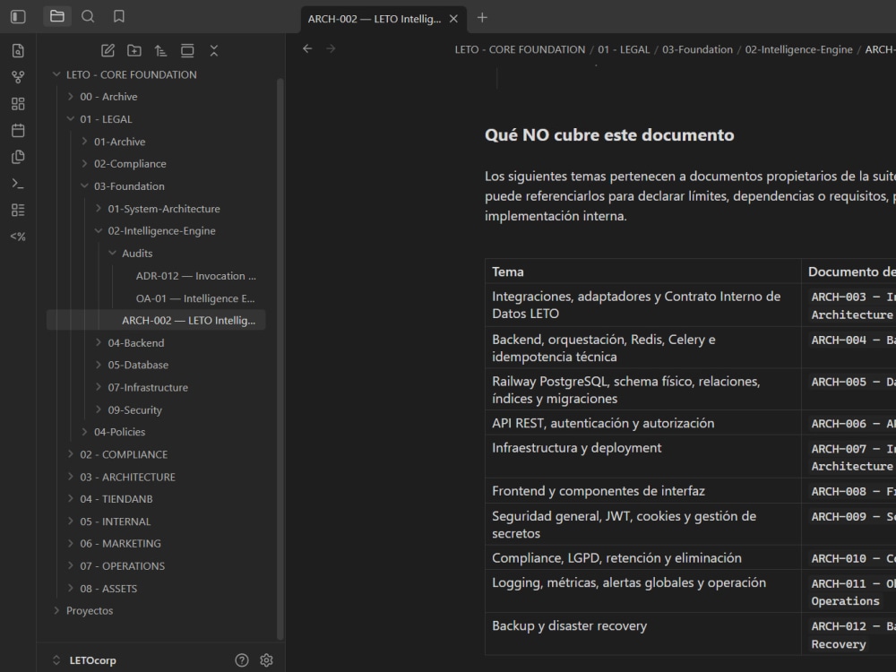Open canvas ribbon icon
Image resolution: width=896 pixels, height=672 pixels.
click(18, 103)
